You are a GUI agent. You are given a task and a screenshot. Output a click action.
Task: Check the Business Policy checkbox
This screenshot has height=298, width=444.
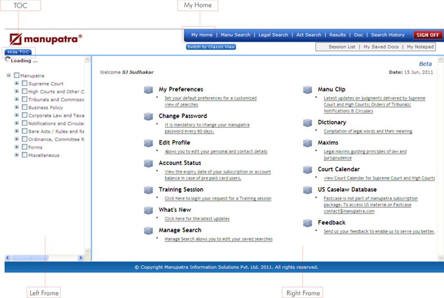coord(25,107)
